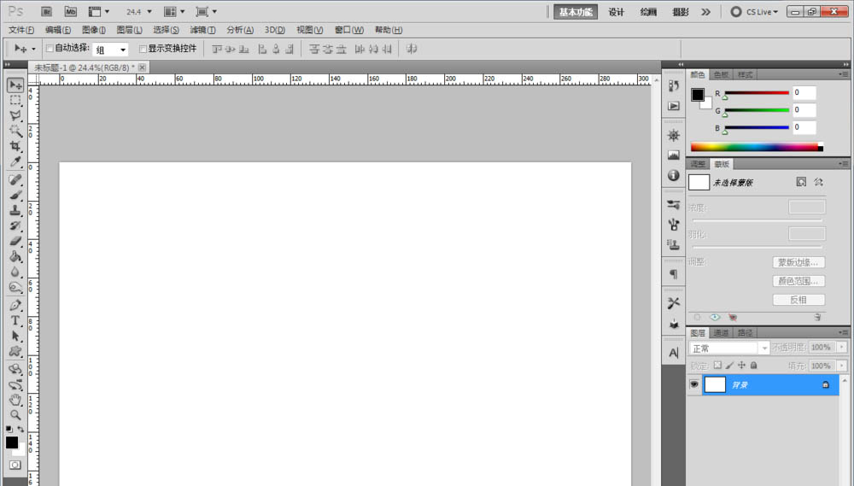This screenshot has height=486, width=854.
Task: Select the Blur tool
Action: [15, 272]
